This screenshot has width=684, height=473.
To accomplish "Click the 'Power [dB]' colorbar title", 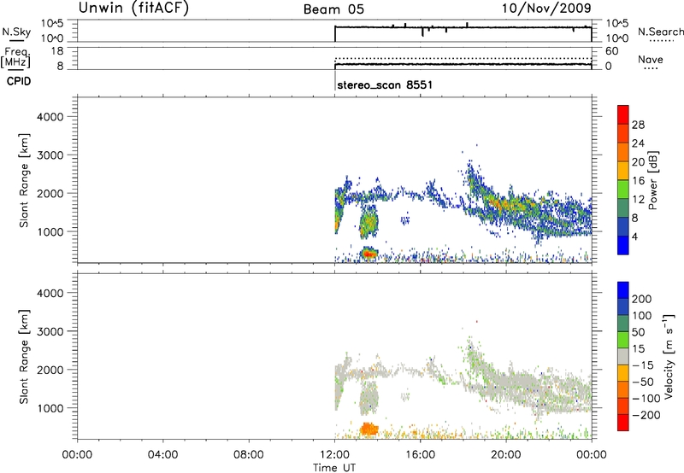I will click(x=652, y=180).
